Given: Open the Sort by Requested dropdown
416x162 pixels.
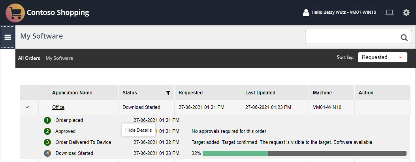Looking at the screenshot, I should 382,57.
